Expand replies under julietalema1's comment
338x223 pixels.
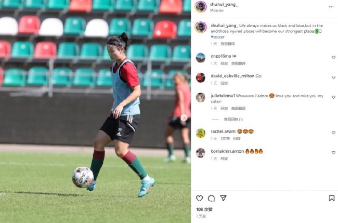[x=233, y=120]
